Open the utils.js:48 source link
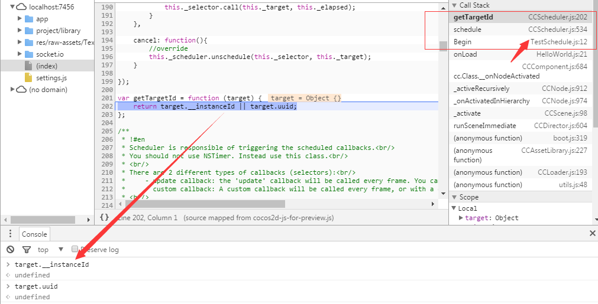This screenshot has width=598, height=304. [x=573, y=185]
